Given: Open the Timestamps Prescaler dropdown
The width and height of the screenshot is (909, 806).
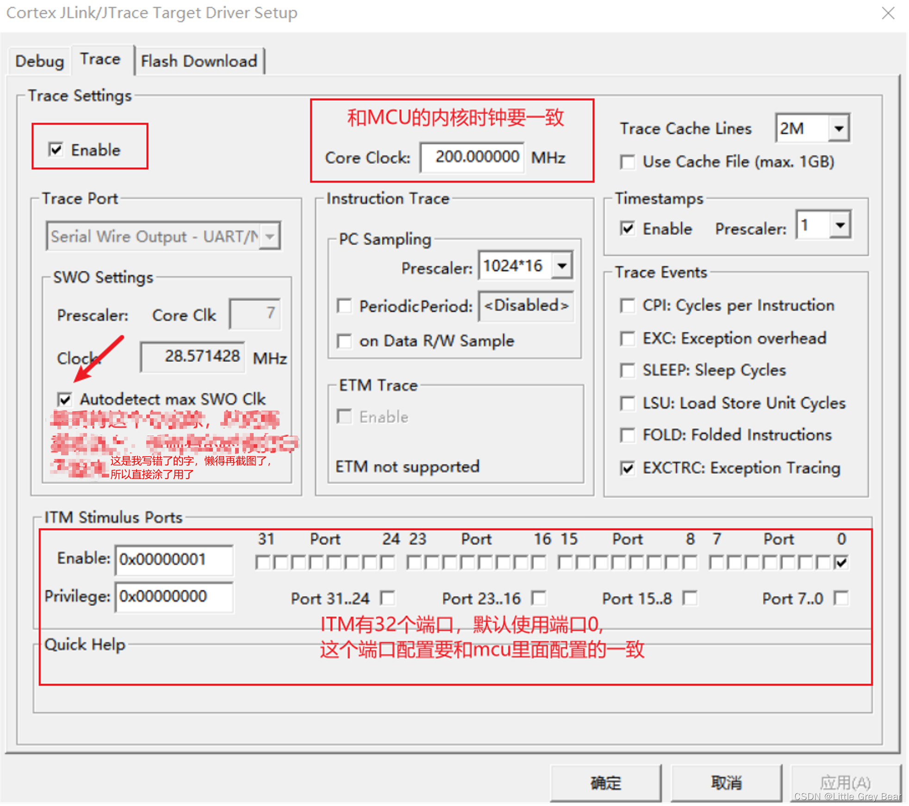Looking at the screenshot, I should click(840, 225).
